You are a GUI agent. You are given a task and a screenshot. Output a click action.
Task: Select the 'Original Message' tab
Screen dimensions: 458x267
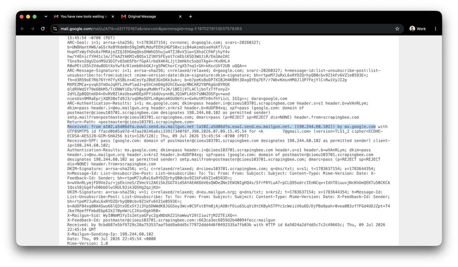(151, 16)
